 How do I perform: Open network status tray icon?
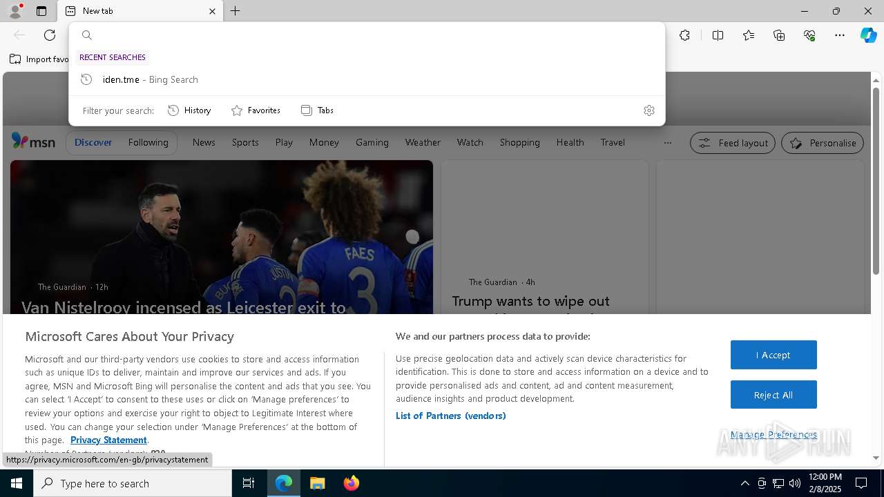tap(778, 483)
